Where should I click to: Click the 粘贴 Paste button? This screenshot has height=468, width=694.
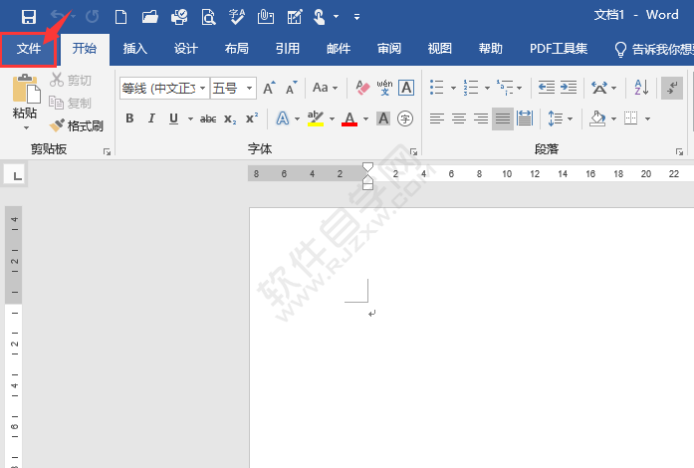pyautogui.click(x=25, y=102)
